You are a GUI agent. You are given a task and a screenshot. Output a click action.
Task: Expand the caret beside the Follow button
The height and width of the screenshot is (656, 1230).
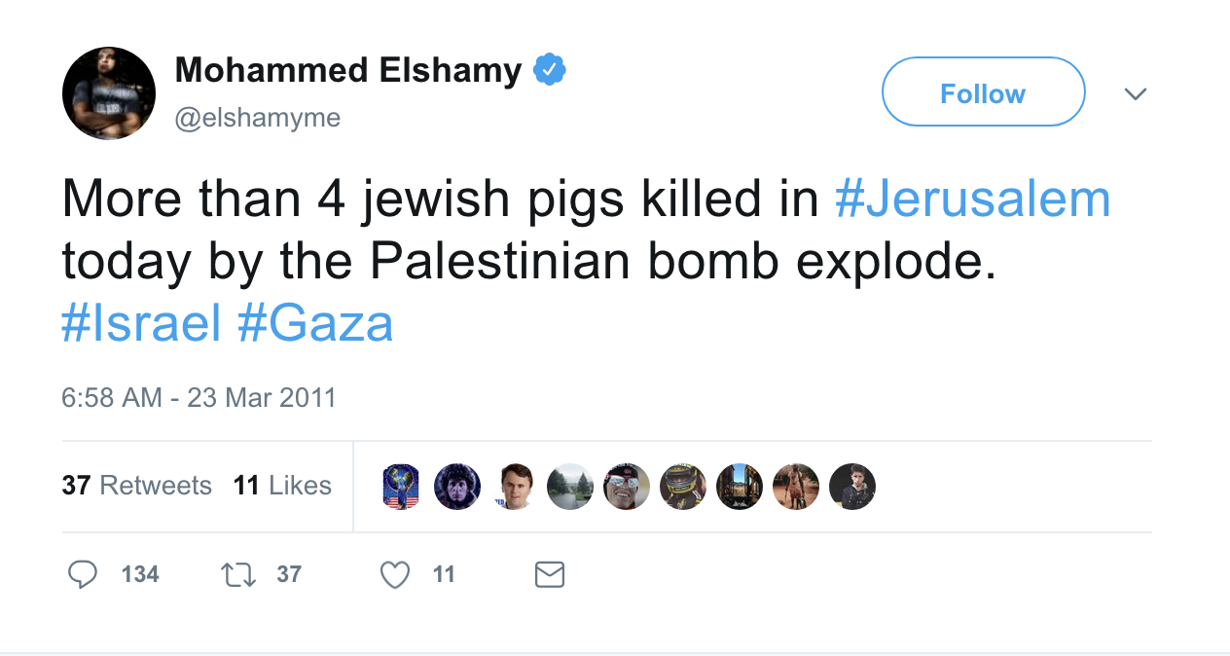(1136, 93)
